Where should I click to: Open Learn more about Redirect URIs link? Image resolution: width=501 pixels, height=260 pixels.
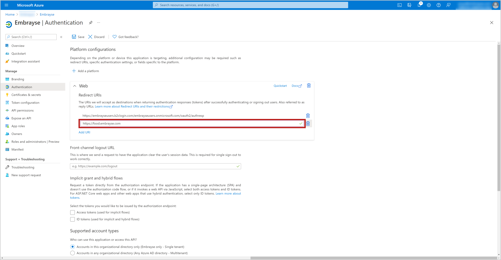coord(134,106)
